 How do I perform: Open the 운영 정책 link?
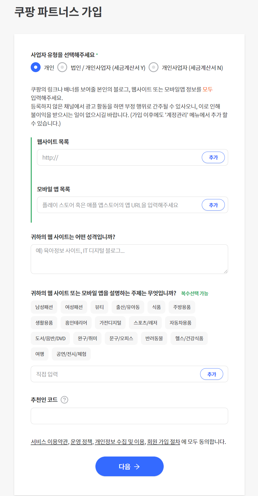(x=81, y=442)
